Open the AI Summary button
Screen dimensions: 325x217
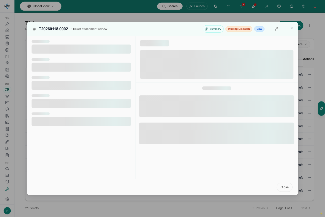(x=213, y=29)
